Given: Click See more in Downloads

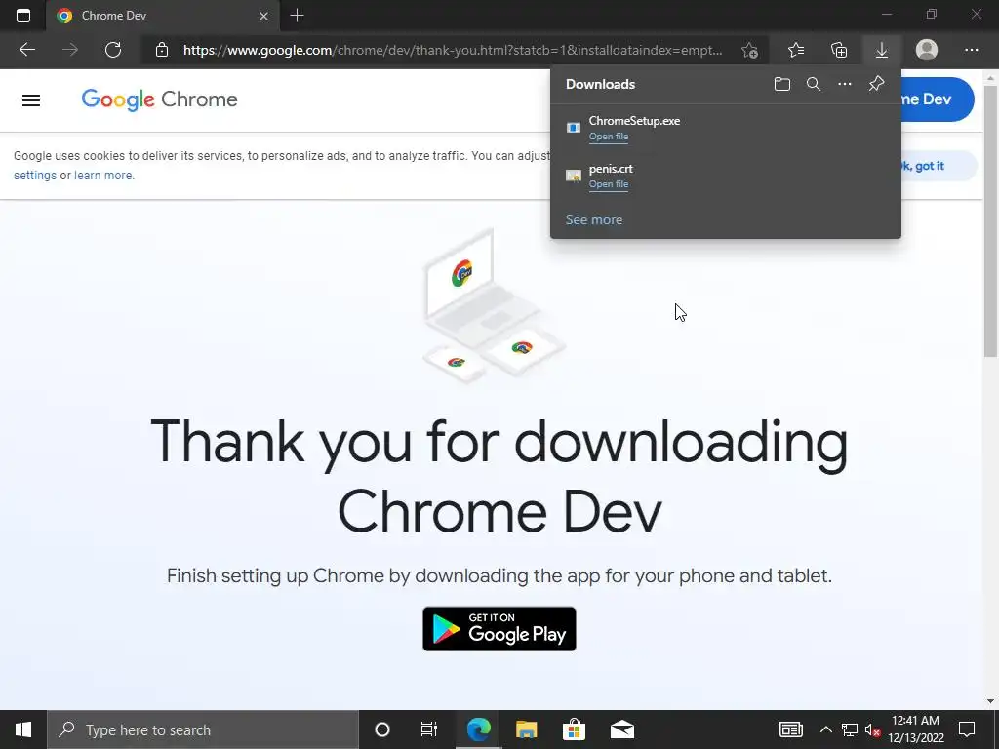Looking at the screenshot, I should coord(594,219).
